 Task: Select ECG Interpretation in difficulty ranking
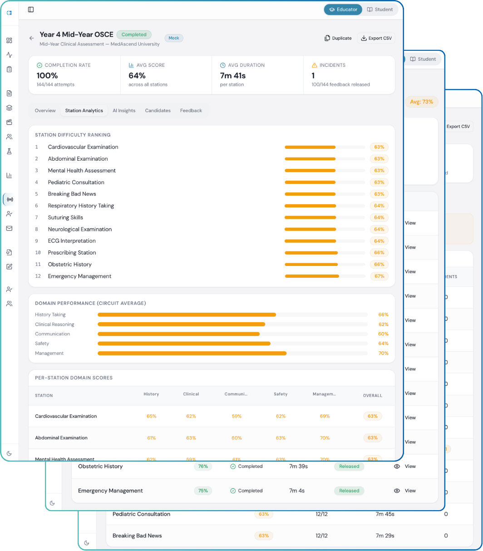point(72,241)
